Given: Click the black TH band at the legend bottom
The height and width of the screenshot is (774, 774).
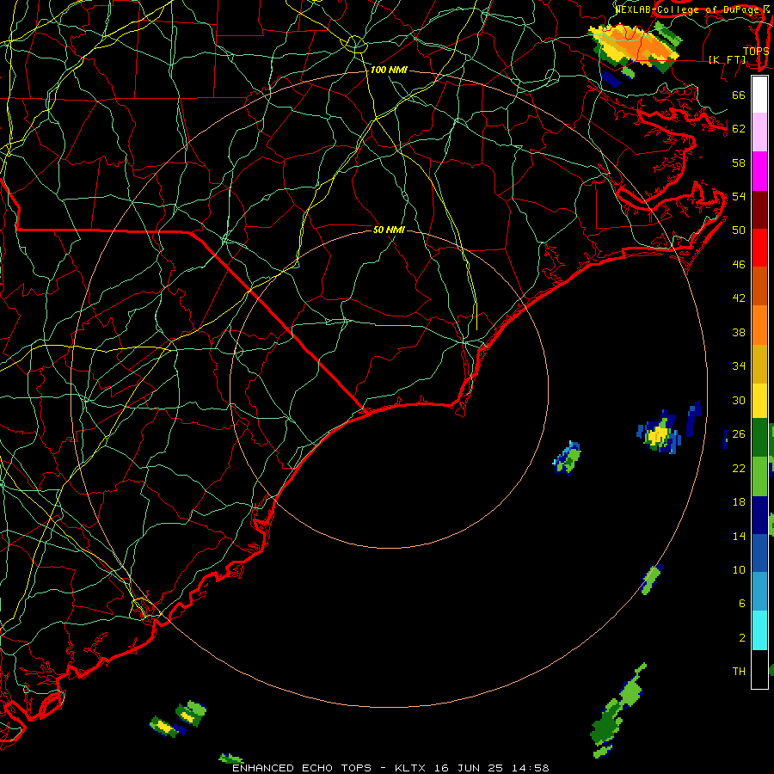Looking at the screenshot, I should [759, 669].
